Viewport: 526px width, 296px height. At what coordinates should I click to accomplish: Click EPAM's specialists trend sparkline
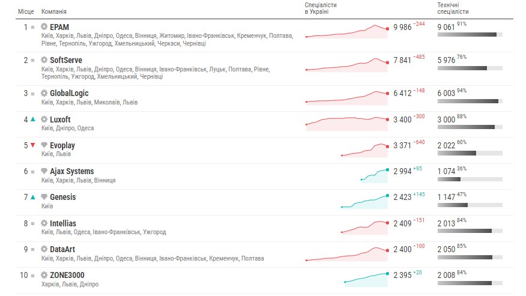point(347,31)
